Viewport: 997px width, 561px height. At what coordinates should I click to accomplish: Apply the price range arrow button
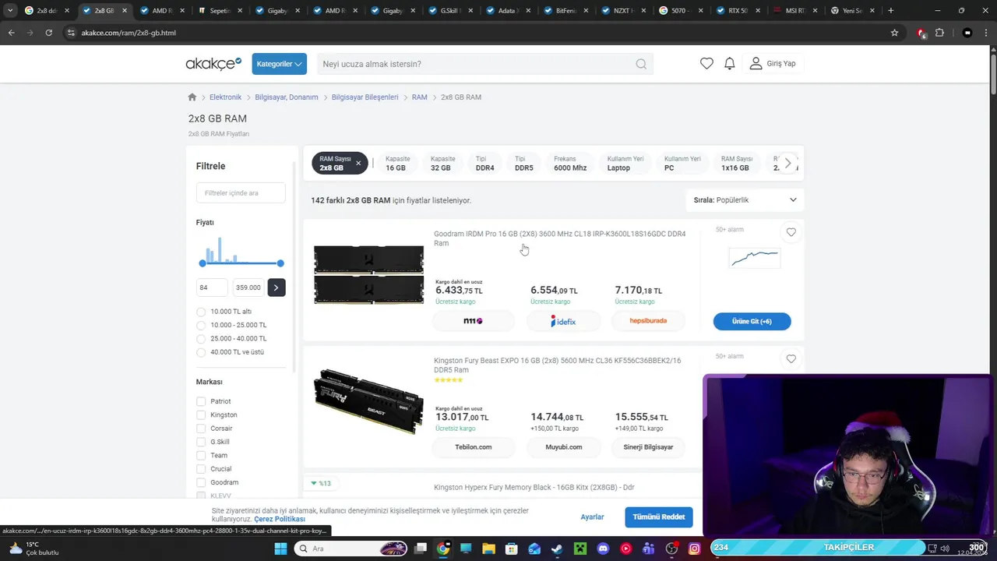pyautogui.click(x=276, y=288)
